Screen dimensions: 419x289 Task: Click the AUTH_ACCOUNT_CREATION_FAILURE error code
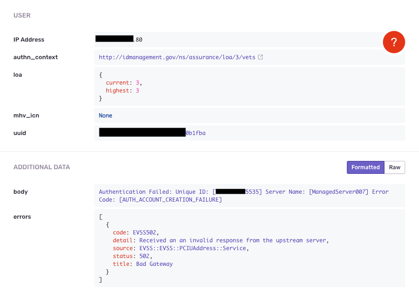(x=171, y=199)
